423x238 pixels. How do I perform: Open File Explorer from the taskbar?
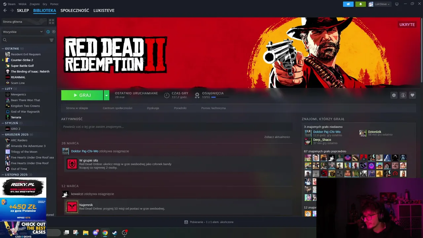pos(86,233)
